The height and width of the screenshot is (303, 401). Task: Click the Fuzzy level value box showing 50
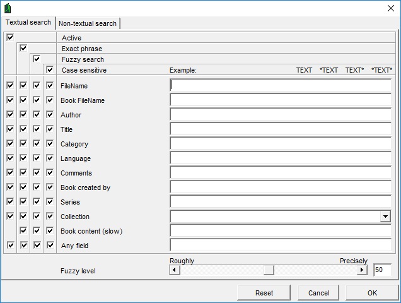(x=382, y=270)
